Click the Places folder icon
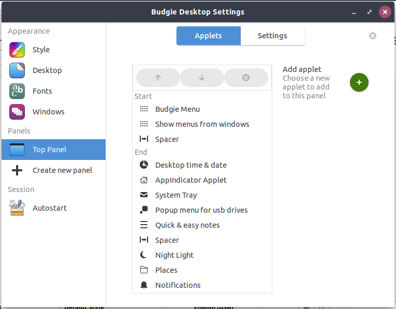This screenshot has height=309, width=396. 144,270
